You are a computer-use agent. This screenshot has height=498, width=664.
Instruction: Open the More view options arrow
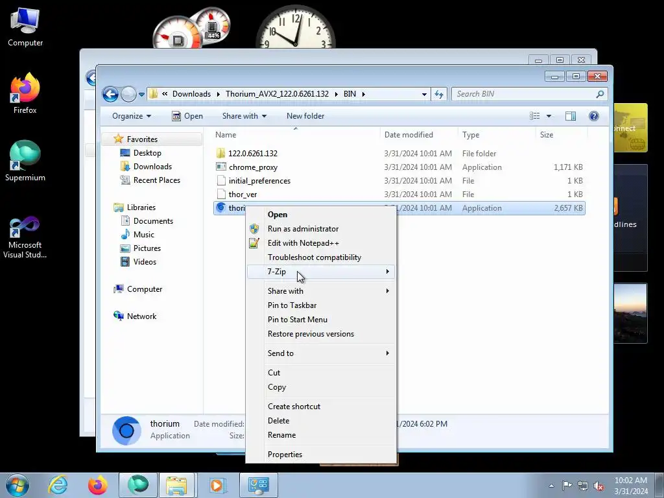pyautogui.click(x=549, y=116)
